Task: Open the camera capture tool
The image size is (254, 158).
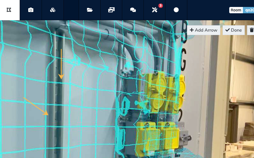Action: 31,10
